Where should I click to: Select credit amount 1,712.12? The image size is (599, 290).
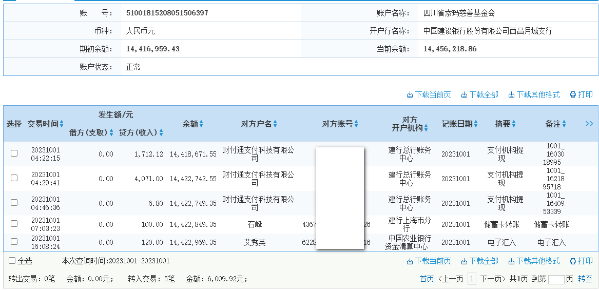pyautogui.click(x=149, y=154)
